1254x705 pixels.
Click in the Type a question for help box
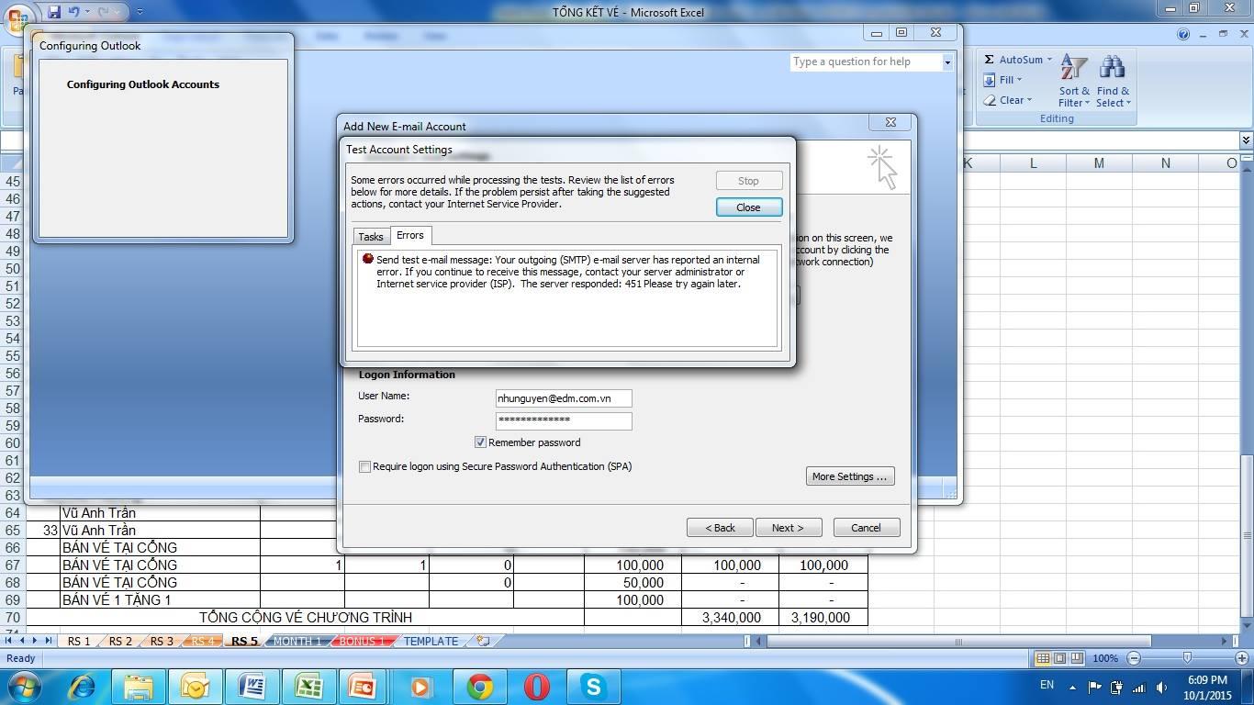click(866, 62)
